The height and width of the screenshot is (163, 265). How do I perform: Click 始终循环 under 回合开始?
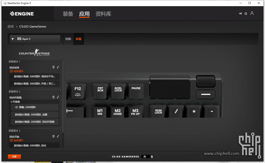coord(18,140)
